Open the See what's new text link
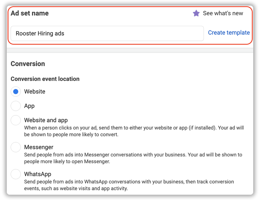Screen dimensions: 260x200 point(223,13)
